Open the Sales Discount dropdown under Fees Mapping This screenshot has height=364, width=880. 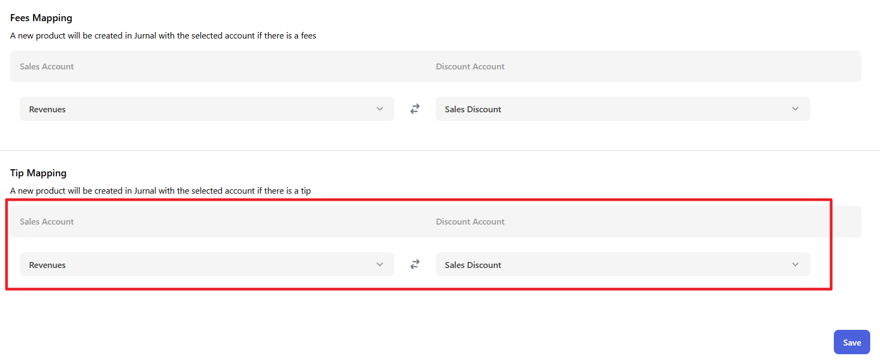(622, 109)
